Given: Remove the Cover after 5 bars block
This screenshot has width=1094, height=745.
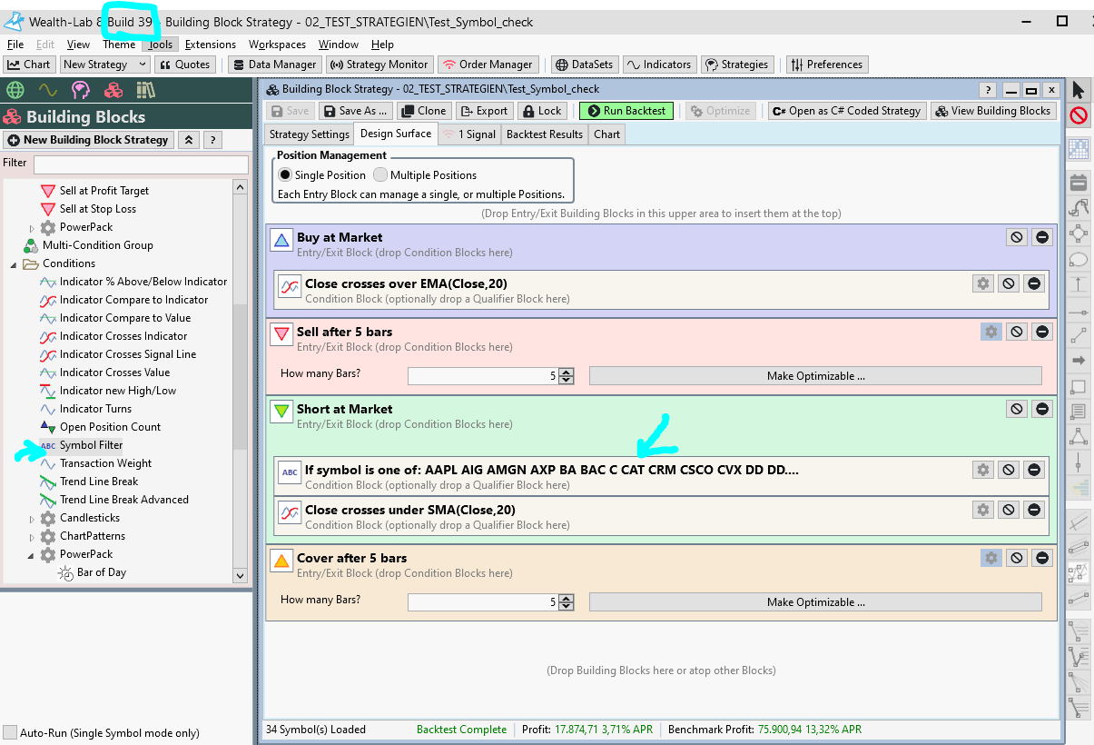Looking at the screenshot, I should (x=1042, y=558).
